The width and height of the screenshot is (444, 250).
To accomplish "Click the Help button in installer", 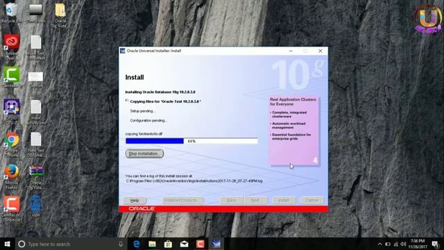I will (135, 201).
